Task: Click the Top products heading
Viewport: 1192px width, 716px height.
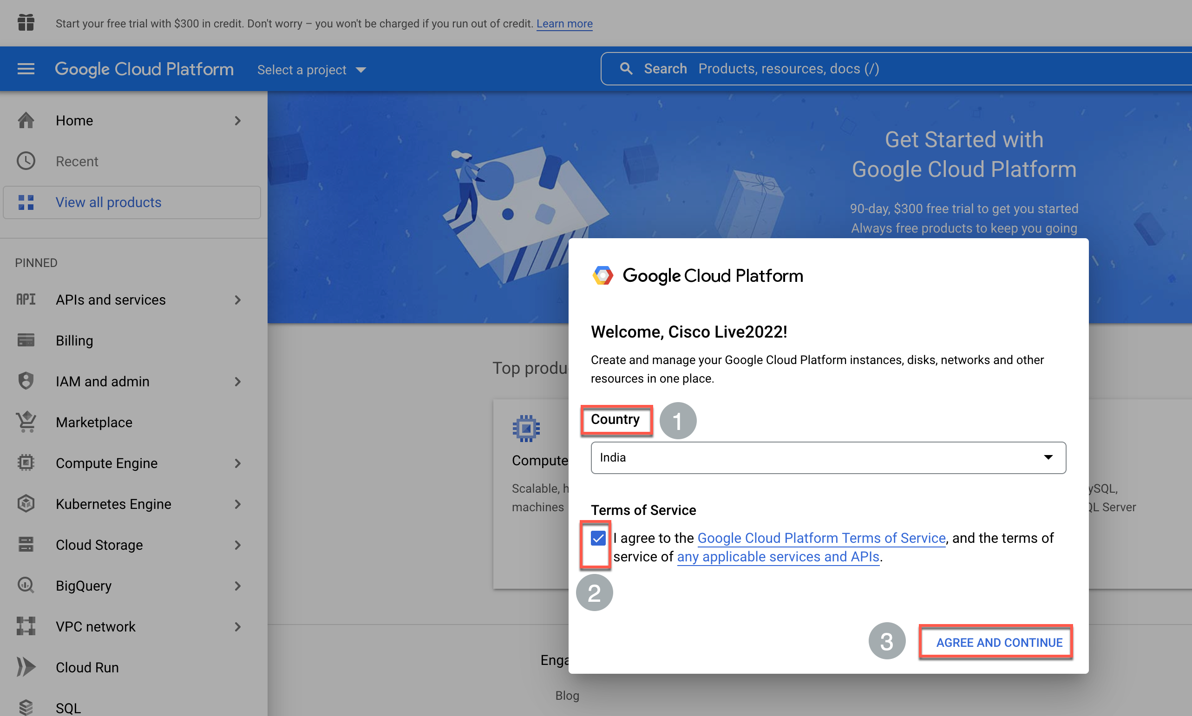Action: tap(531, 368)
